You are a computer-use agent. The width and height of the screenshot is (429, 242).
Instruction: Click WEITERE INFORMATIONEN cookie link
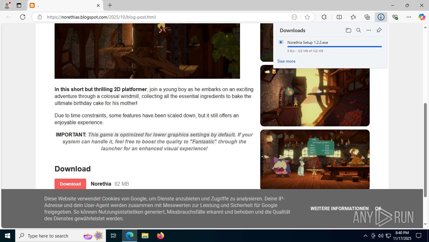point(339,209)
